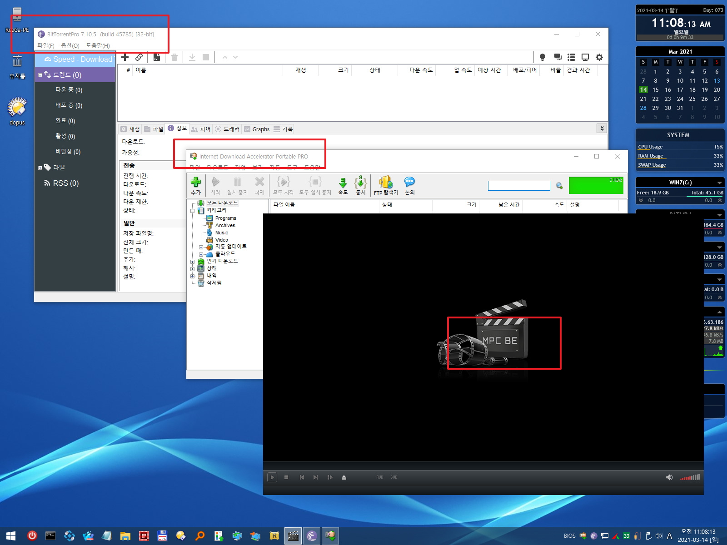Switch to the 트래커 tab

[x=227, y=129]
